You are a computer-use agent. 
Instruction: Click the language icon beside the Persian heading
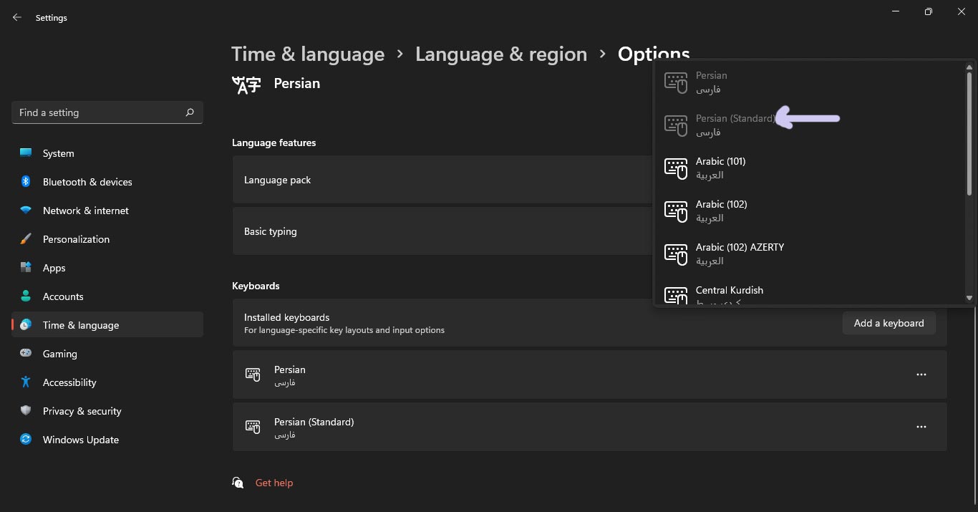pos(246,84)
